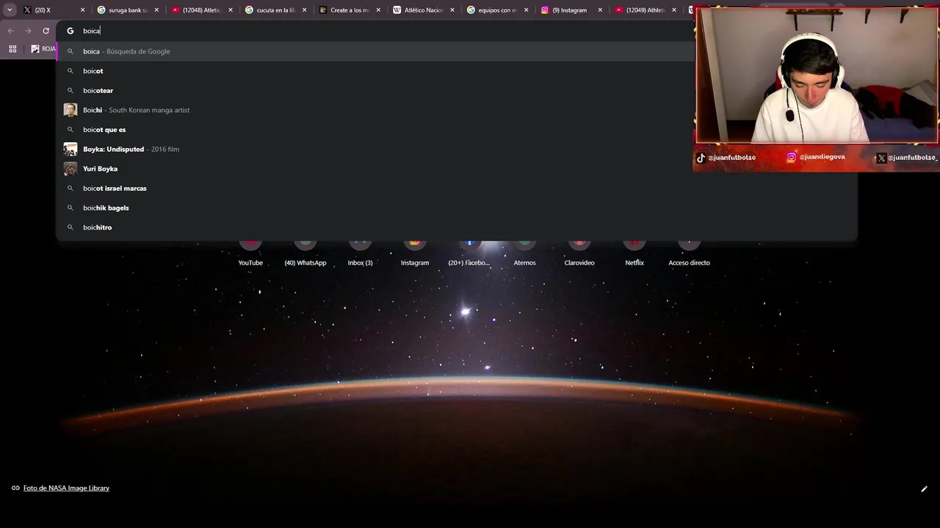Switch to the (12049) Athletic YouTube tab
Screen dimensions: 940x528
(646, 10)
